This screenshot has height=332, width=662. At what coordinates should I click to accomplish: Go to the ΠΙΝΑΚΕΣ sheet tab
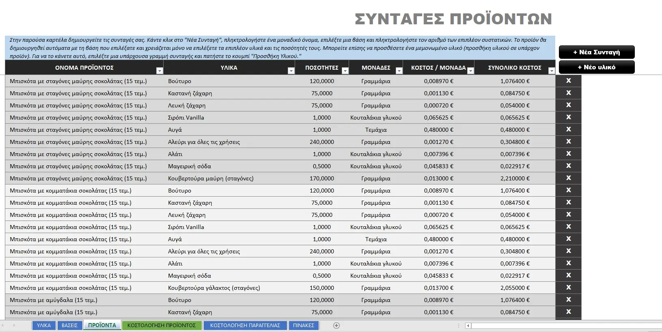click(304, 326)
